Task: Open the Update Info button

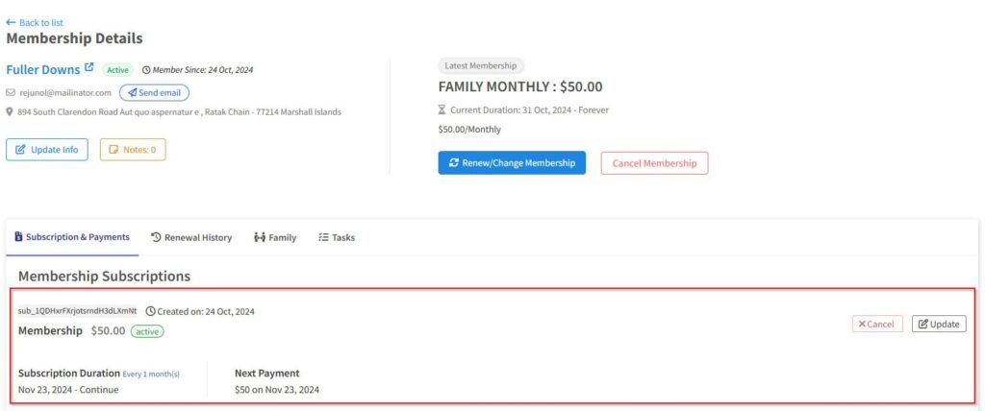Action: [47, 150]
